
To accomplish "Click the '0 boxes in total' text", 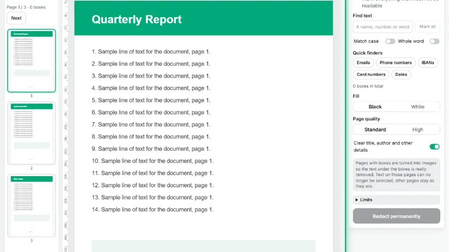I will pyautogui.click(x=368, y=86).
